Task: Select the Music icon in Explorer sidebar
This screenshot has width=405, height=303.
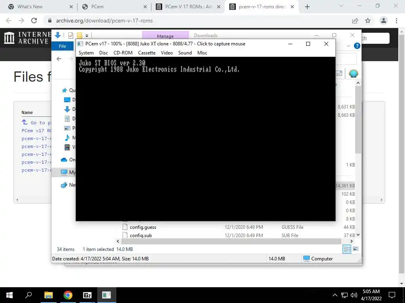Action: click(67, 138)
